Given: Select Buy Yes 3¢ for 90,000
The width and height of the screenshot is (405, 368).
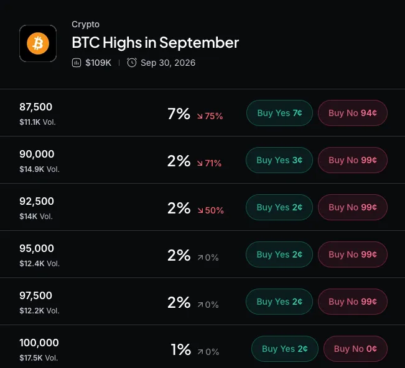Looking at the screenshot, I should point(279,160).
